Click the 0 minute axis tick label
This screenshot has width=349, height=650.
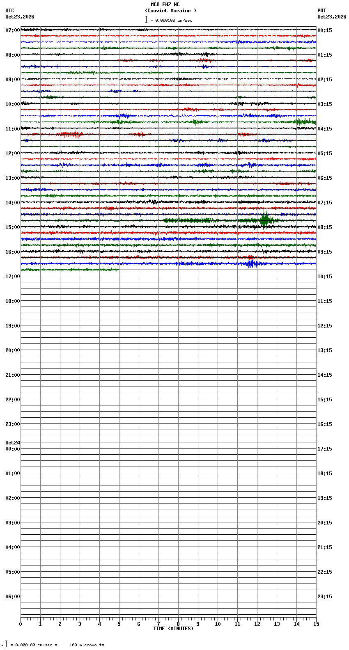[21, 624]
